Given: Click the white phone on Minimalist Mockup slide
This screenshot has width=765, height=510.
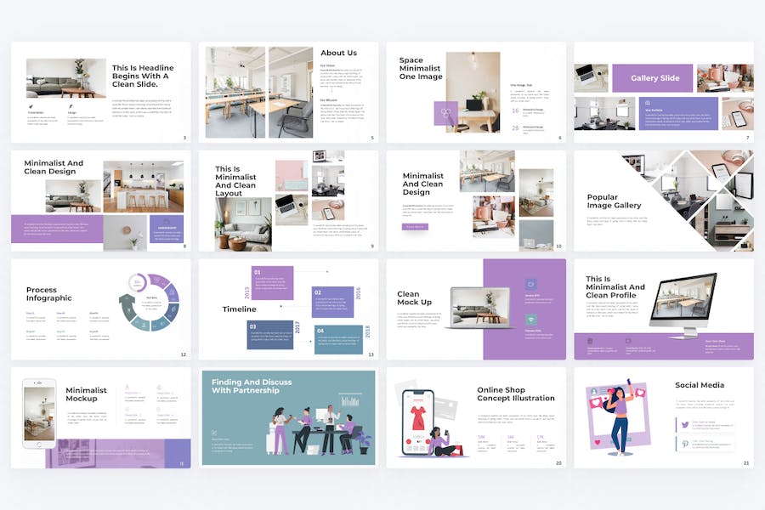Looking at the screenshot, I should (x=39, y=413).
